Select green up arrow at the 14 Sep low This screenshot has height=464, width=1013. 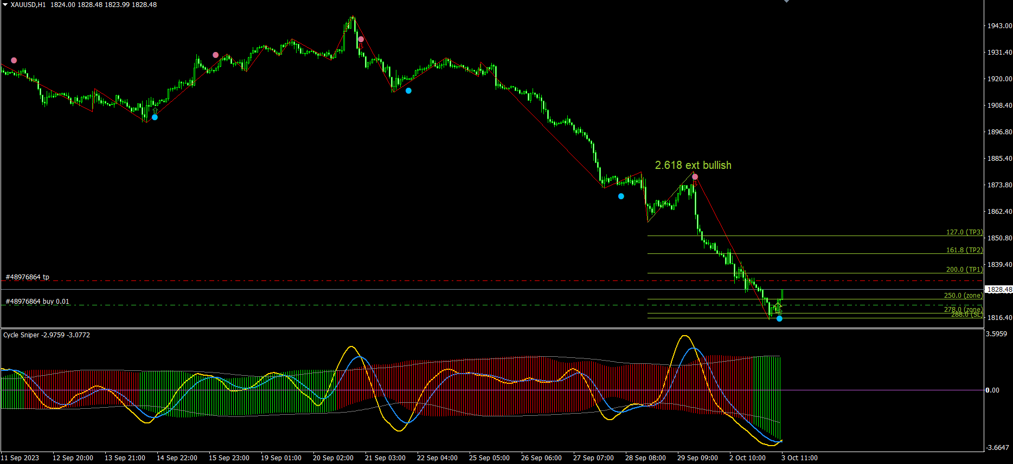coord(155,110)
